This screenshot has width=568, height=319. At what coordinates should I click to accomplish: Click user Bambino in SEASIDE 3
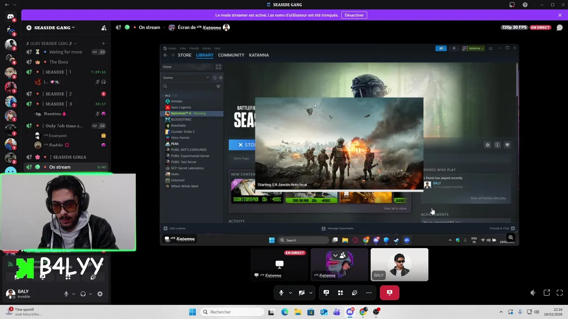coord(70,114)
